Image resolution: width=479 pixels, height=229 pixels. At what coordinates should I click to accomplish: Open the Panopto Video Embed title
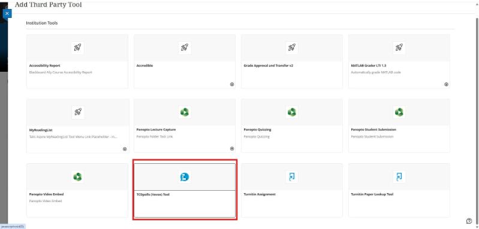46,194
